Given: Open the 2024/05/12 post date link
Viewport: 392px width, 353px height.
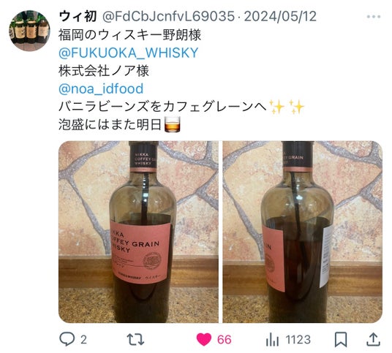Looking at the screenshot, I should pos(280,17).
